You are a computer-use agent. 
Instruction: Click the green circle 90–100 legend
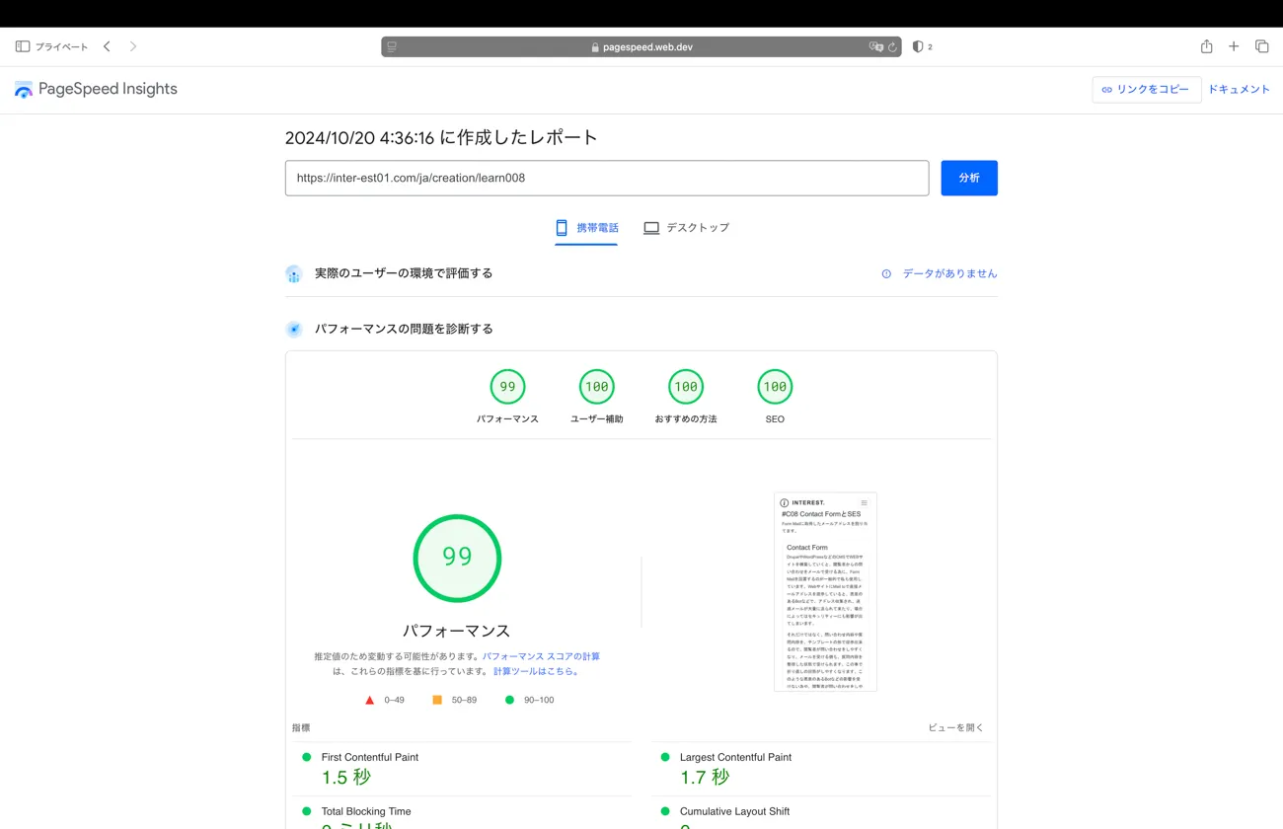click(529, 700)
